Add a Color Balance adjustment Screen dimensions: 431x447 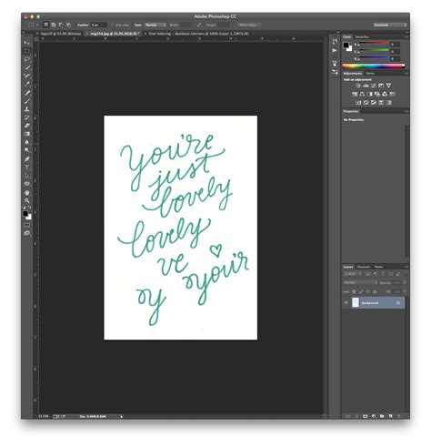coord(362,94)
